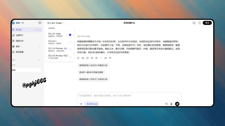Screen dimensions: 225x126
Task: Click the plus icon to add a project
Action: [x=39, y=60]
